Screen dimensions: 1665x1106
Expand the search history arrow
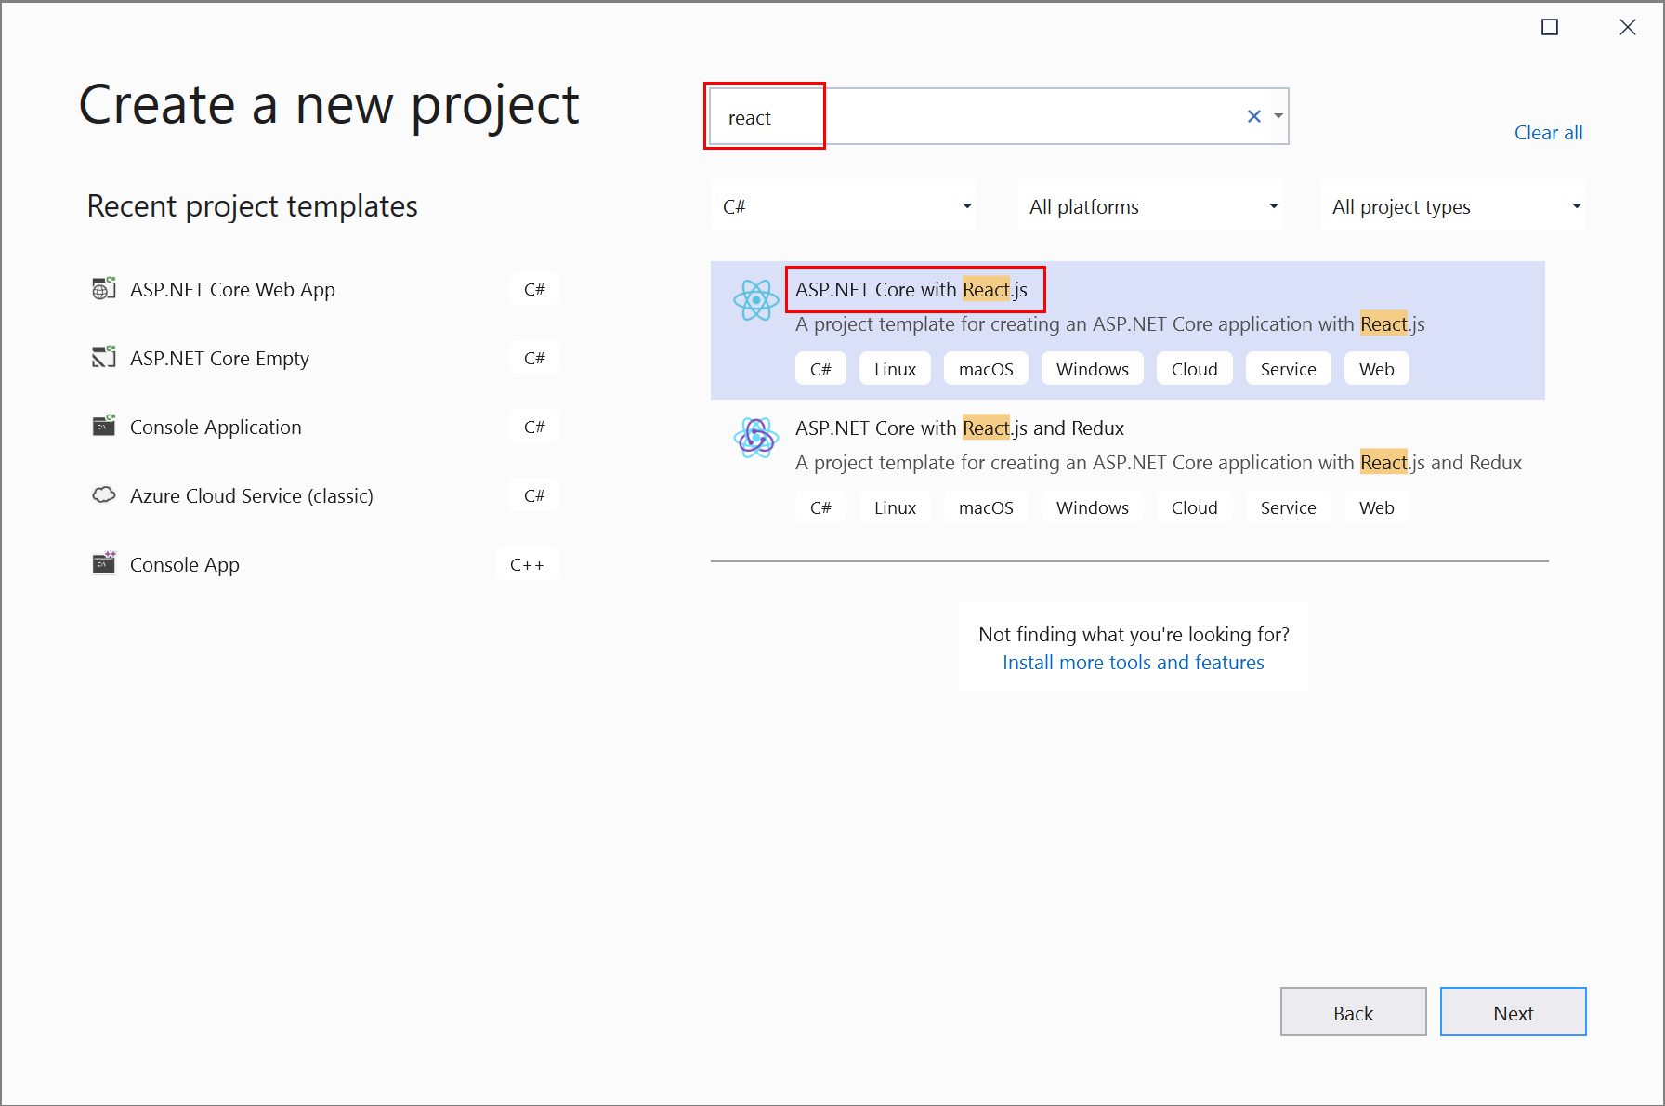click(x=1278, y=115)
